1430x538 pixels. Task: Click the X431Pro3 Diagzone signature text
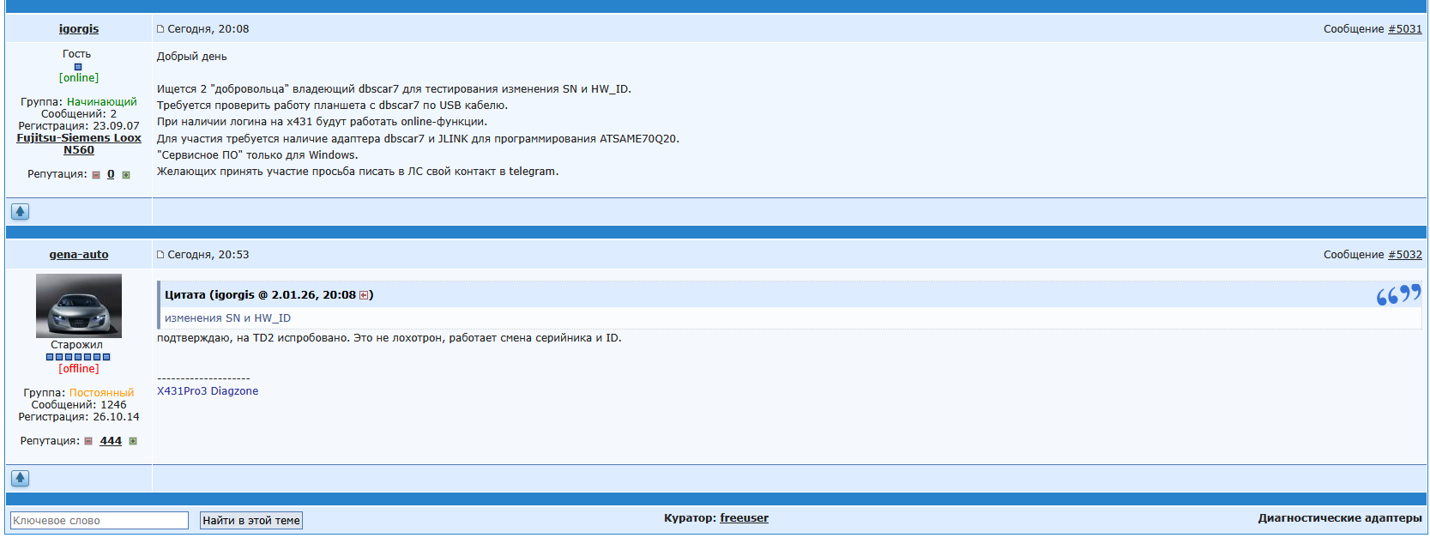pos(208,391)
